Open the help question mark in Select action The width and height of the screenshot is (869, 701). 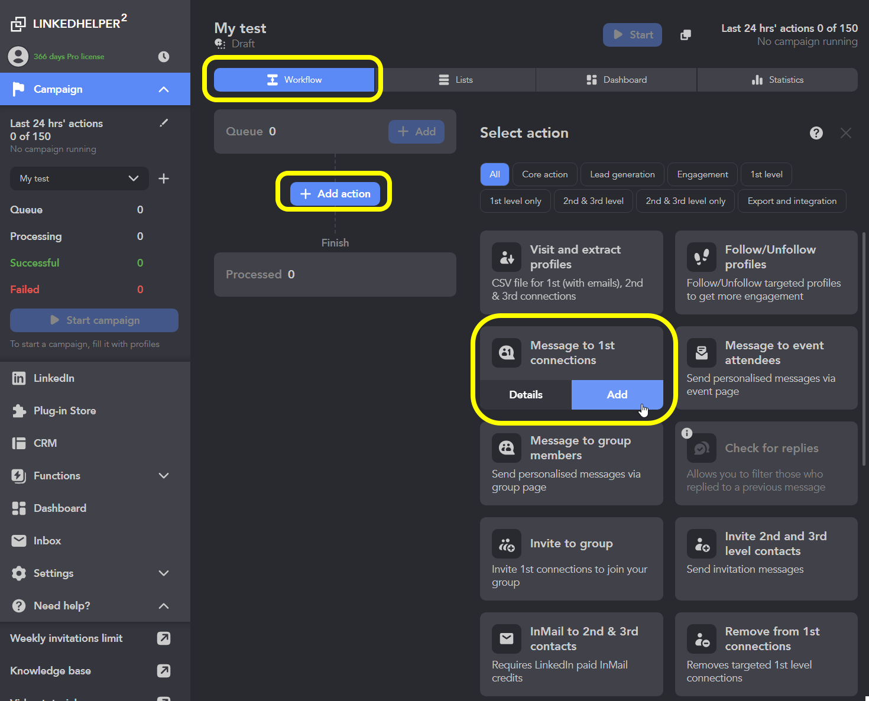click(x=816, y=133)
